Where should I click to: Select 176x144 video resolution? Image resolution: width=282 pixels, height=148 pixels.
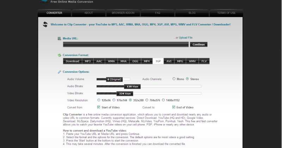click(114, 100)
